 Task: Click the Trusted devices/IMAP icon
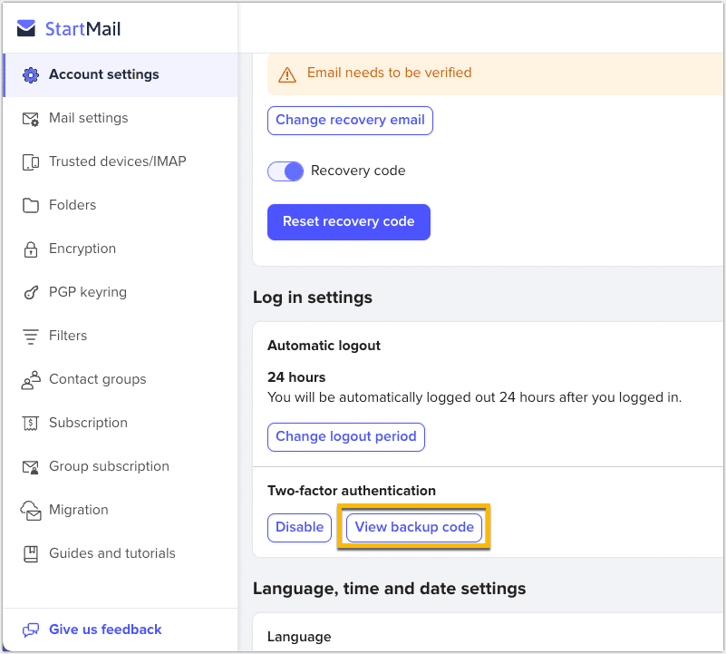(31, 162)
